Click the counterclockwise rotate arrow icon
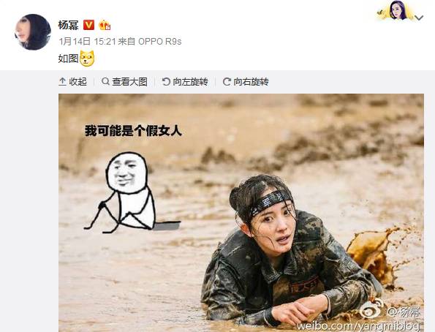The image size is (435, 332). point(166,82)
